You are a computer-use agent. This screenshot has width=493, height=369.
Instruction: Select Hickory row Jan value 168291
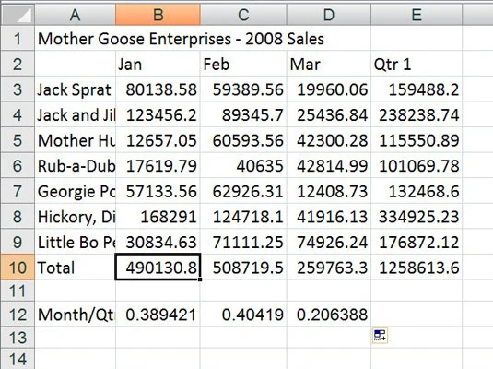pyautogui.click(x=158, y=217)
